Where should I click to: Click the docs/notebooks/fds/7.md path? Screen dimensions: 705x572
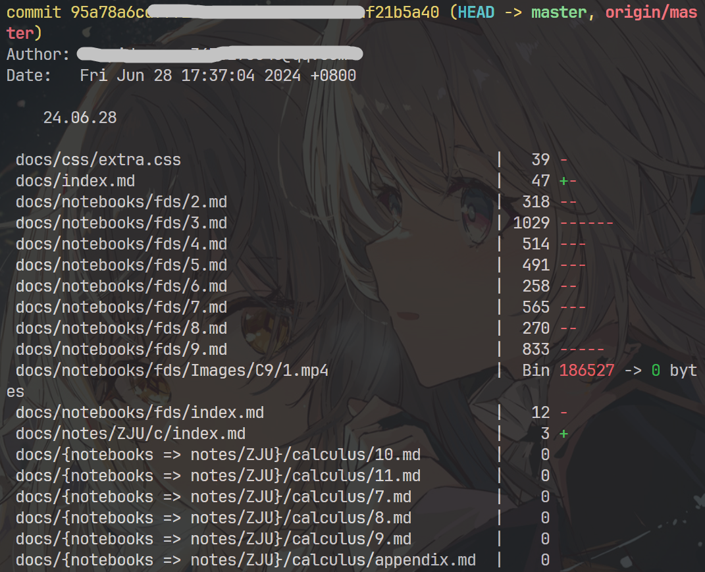(121, 307)
